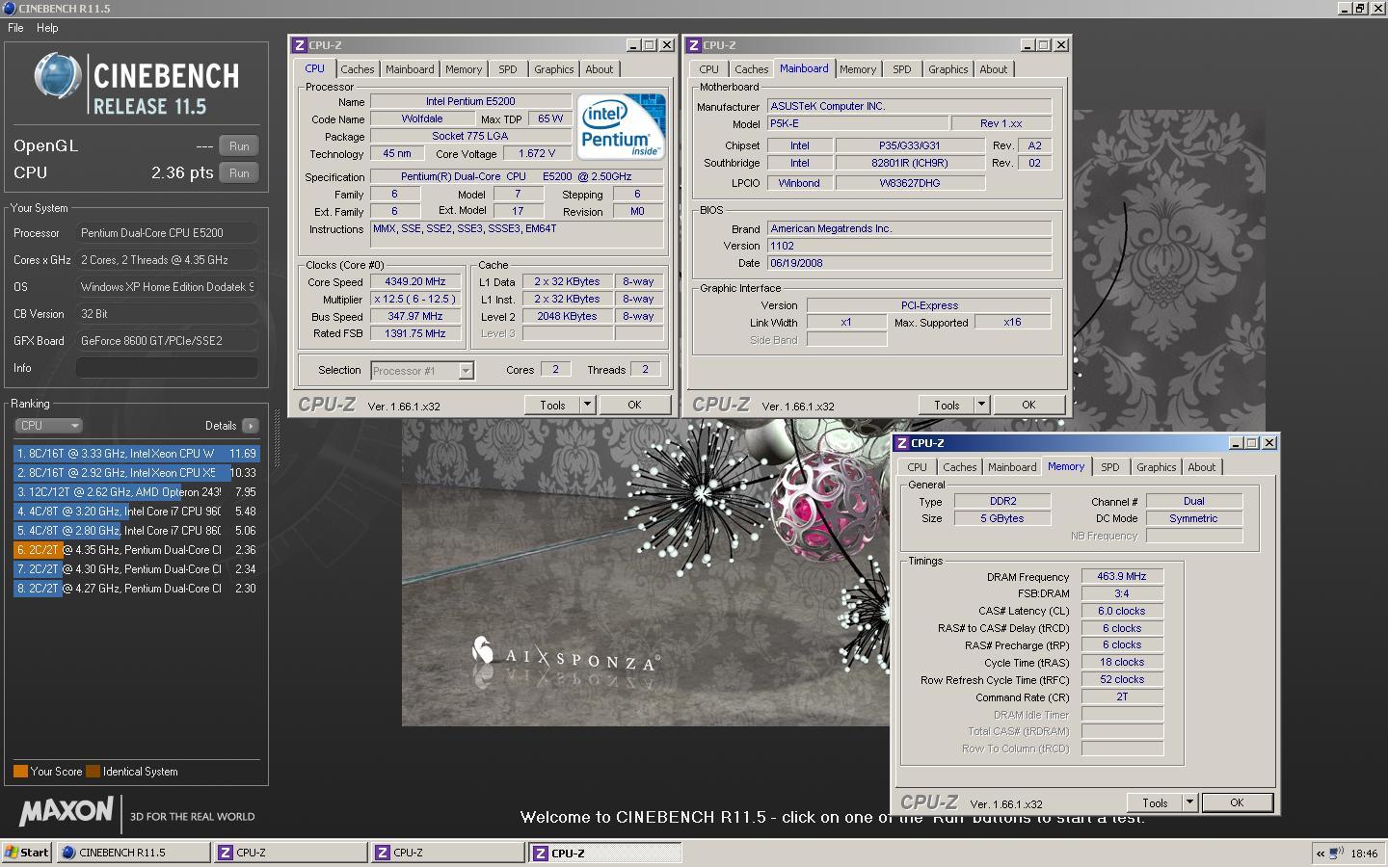Click OK in the CPU-Z Memory window
Image resolution: width=1388 pixels, height=867 pixels.
(1237, 802)
